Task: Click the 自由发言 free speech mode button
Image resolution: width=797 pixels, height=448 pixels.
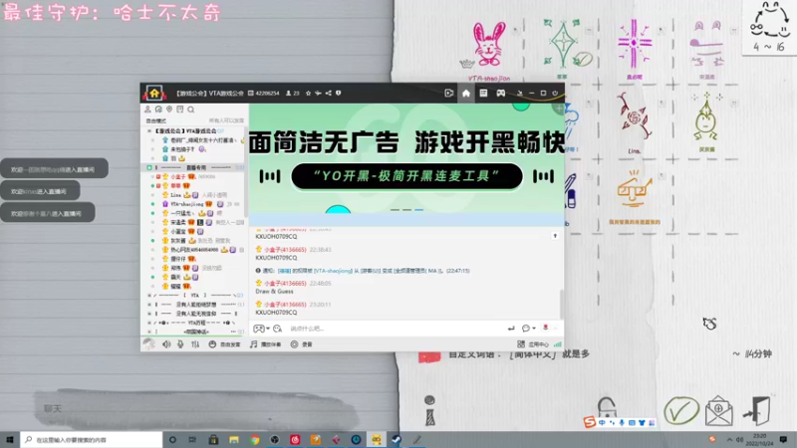Action: [224, 343]
